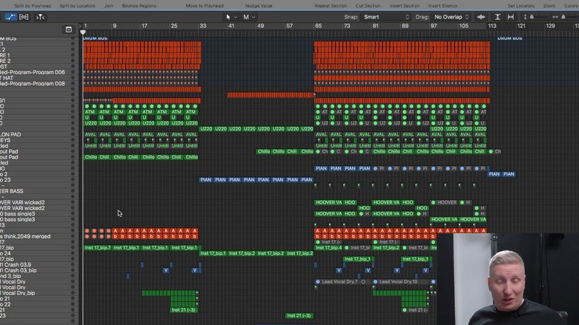Click the playhead marker at bar 1

tap(83, 32)
